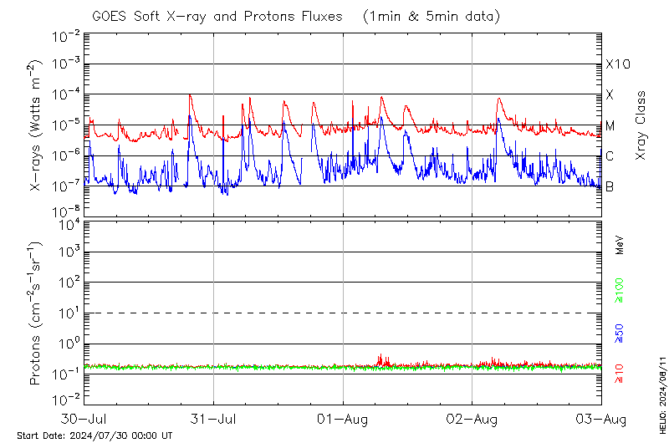Viewport: 669px width, 443px height.
Task: Click the 'X-rays (Watts m⁻²)' axis label
Action: (37, 127)
